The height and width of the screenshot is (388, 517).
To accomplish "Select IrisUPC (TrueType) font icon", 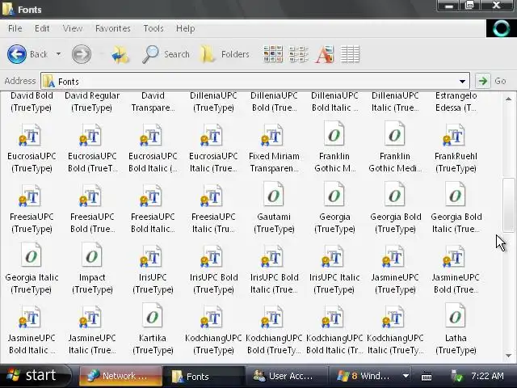I will (151, 256).
